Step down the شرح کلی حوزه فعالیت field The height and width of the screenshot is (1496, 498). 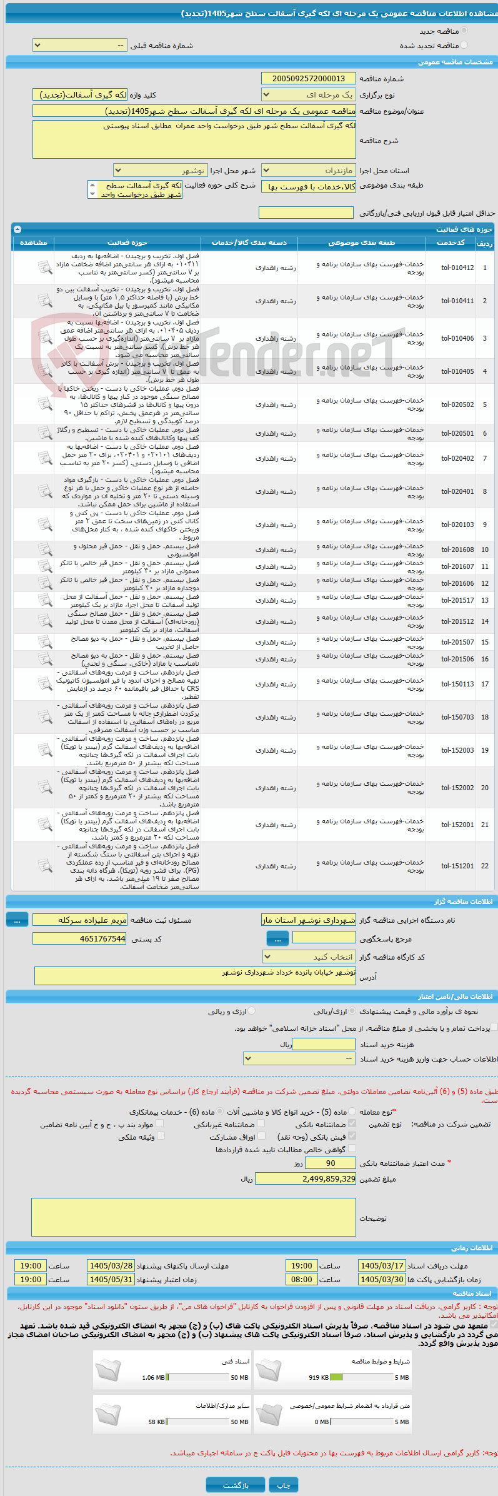tap(93, 194)
